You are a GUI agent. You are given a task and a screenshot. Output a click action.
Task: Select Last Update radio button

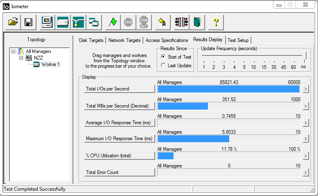click(x=163, y=65)
